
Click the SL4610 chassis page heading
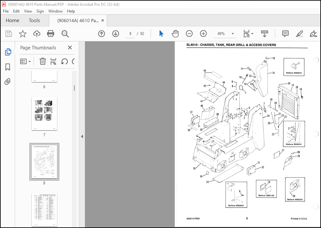(231, 45)
